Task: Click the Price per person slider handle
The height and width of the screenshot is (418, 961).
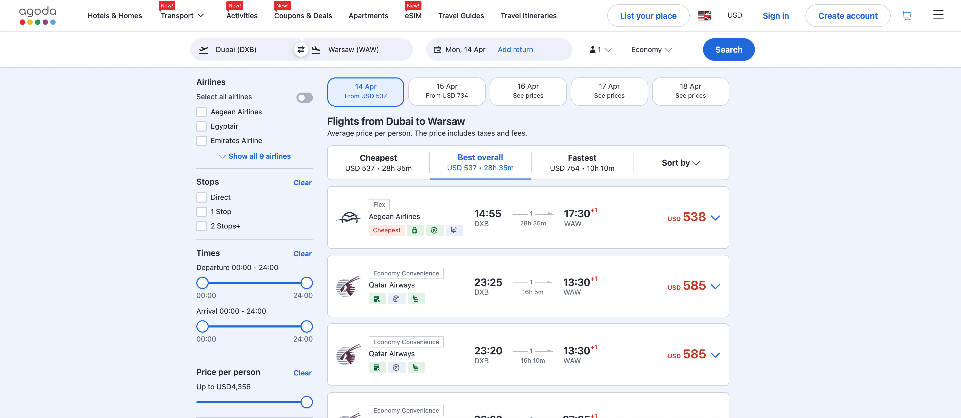Action: 306,402
